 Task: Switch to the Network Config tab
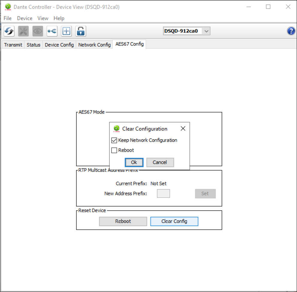(x=94, y=45)
